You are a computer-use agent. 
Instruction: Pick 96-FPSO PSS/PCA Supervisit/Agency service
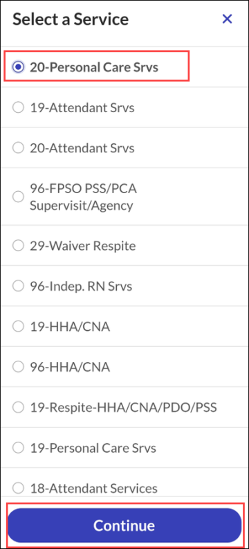pyautogui.click(x=18, y=197)
